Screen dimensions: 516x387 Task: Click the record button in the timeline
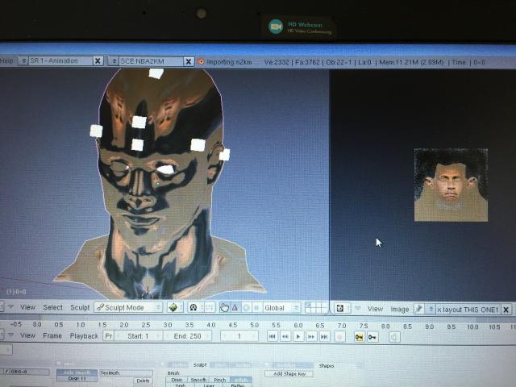click(339, 336)
